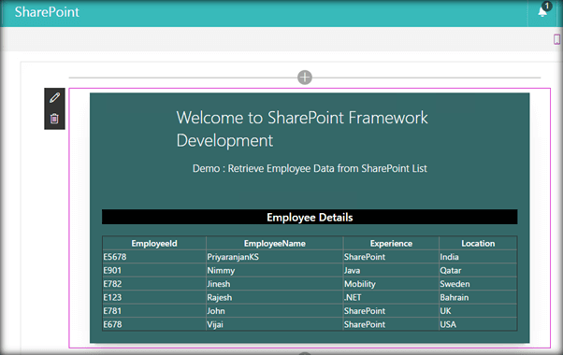This screenshot has width=563, height=355.
Task: Click the EmployeeId column header
Action: [x=154, y=244]
